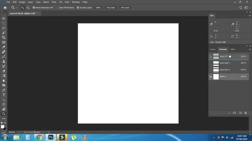Open the File menu
Image resolution: width=252 pixels, height=141 pixels.
(x=8, y=2)
